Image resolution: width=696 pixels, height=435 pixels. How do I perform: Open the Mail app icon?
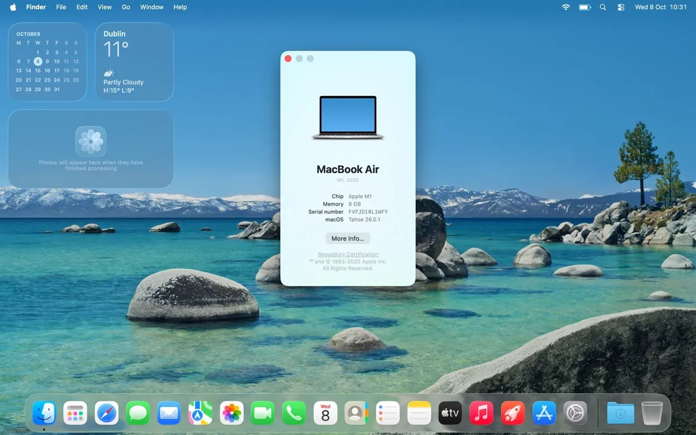tap(169, 413)
